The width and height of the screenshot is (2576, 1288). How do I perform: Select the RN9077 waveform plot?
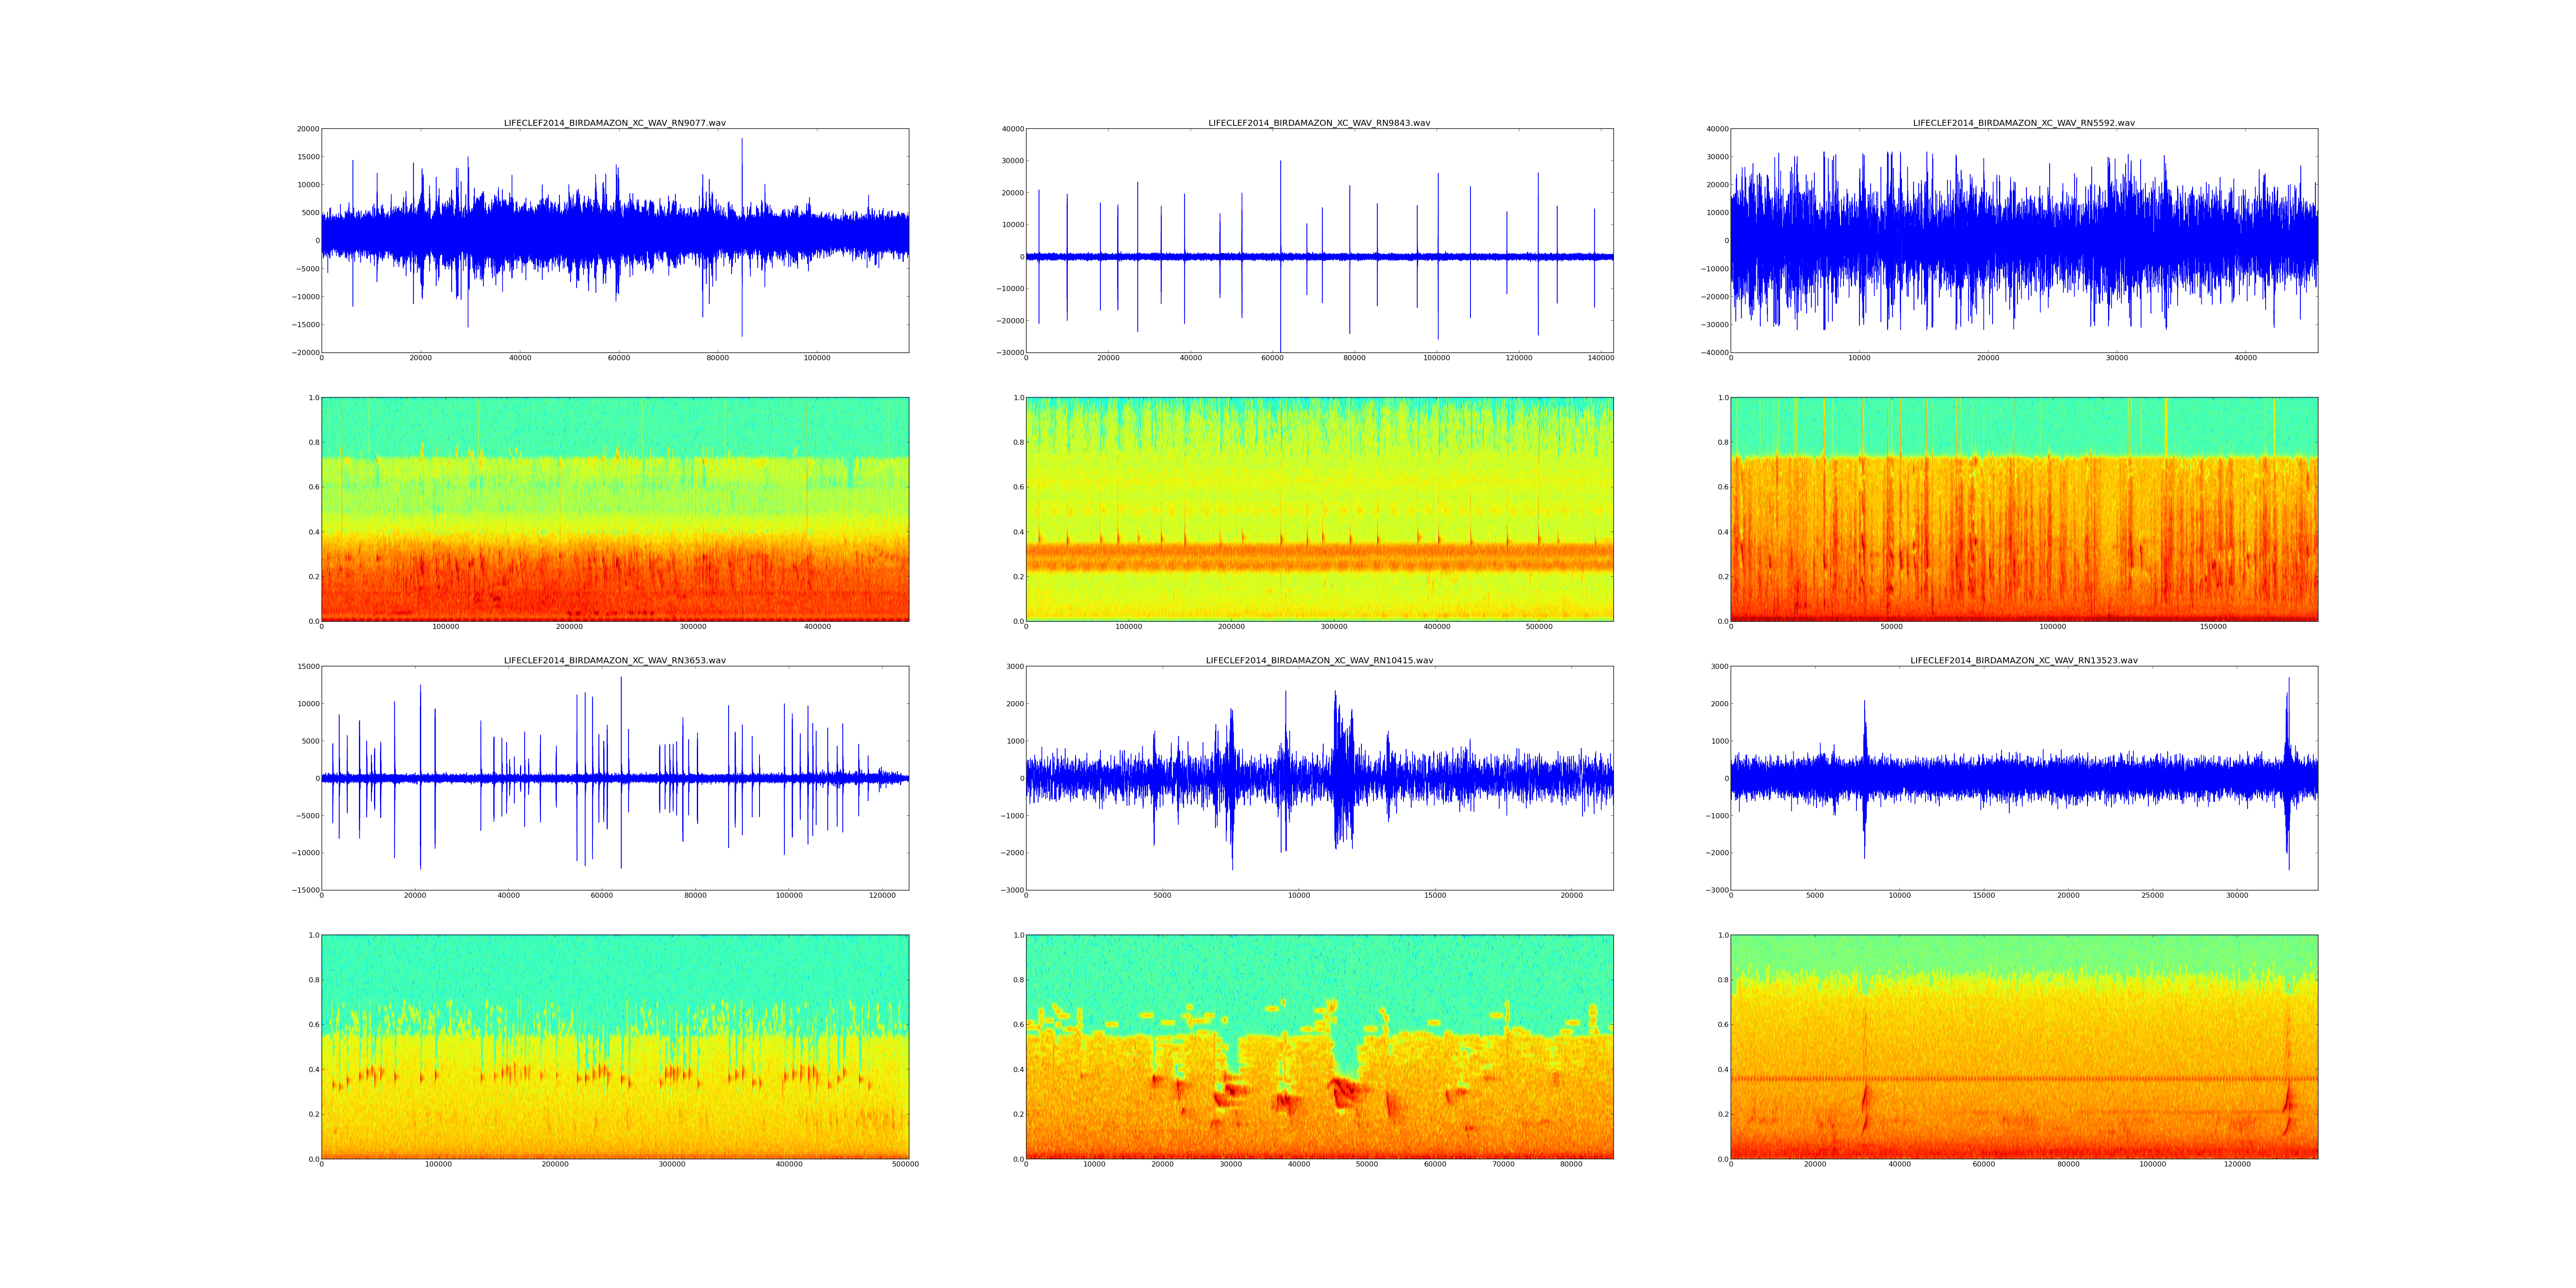point(614,240)
